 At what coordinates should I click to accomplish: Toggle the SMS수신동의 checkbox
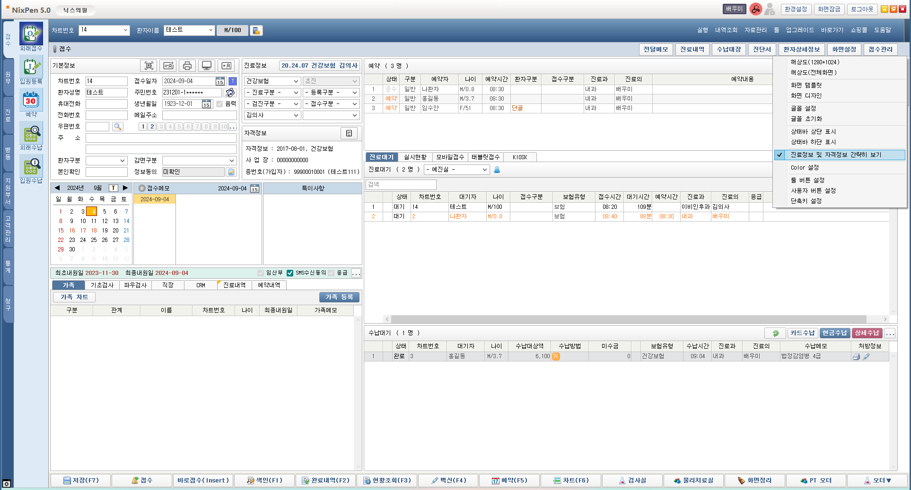click(x=290, y=273)
